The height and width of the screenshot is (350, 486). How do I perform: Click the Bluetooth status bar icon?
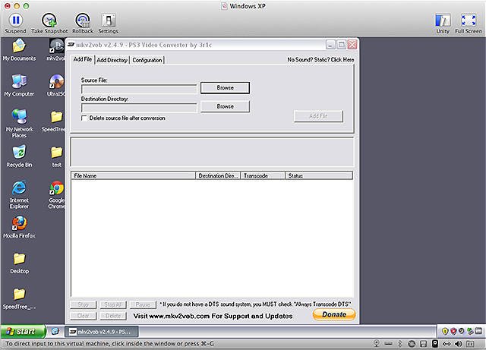tap(400, 343)
